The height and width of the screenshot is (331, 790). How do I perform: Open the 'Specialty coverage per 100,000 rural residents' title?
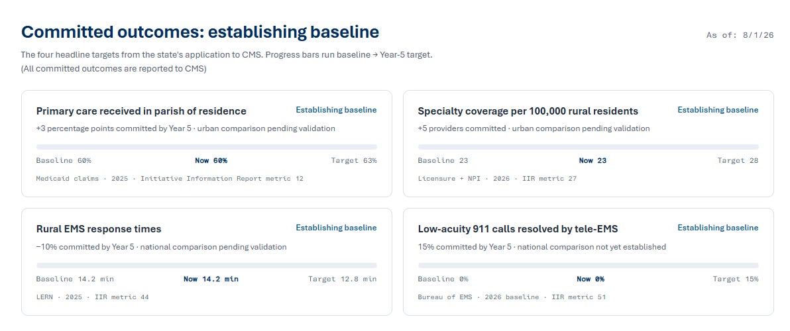coord(528,111)
